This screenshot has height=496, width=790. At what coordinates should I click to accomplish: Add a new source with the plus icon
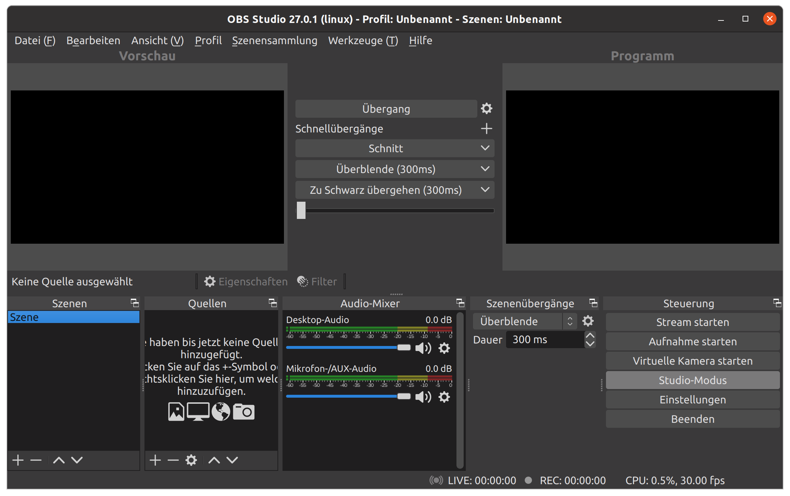[x=155, y=460]
